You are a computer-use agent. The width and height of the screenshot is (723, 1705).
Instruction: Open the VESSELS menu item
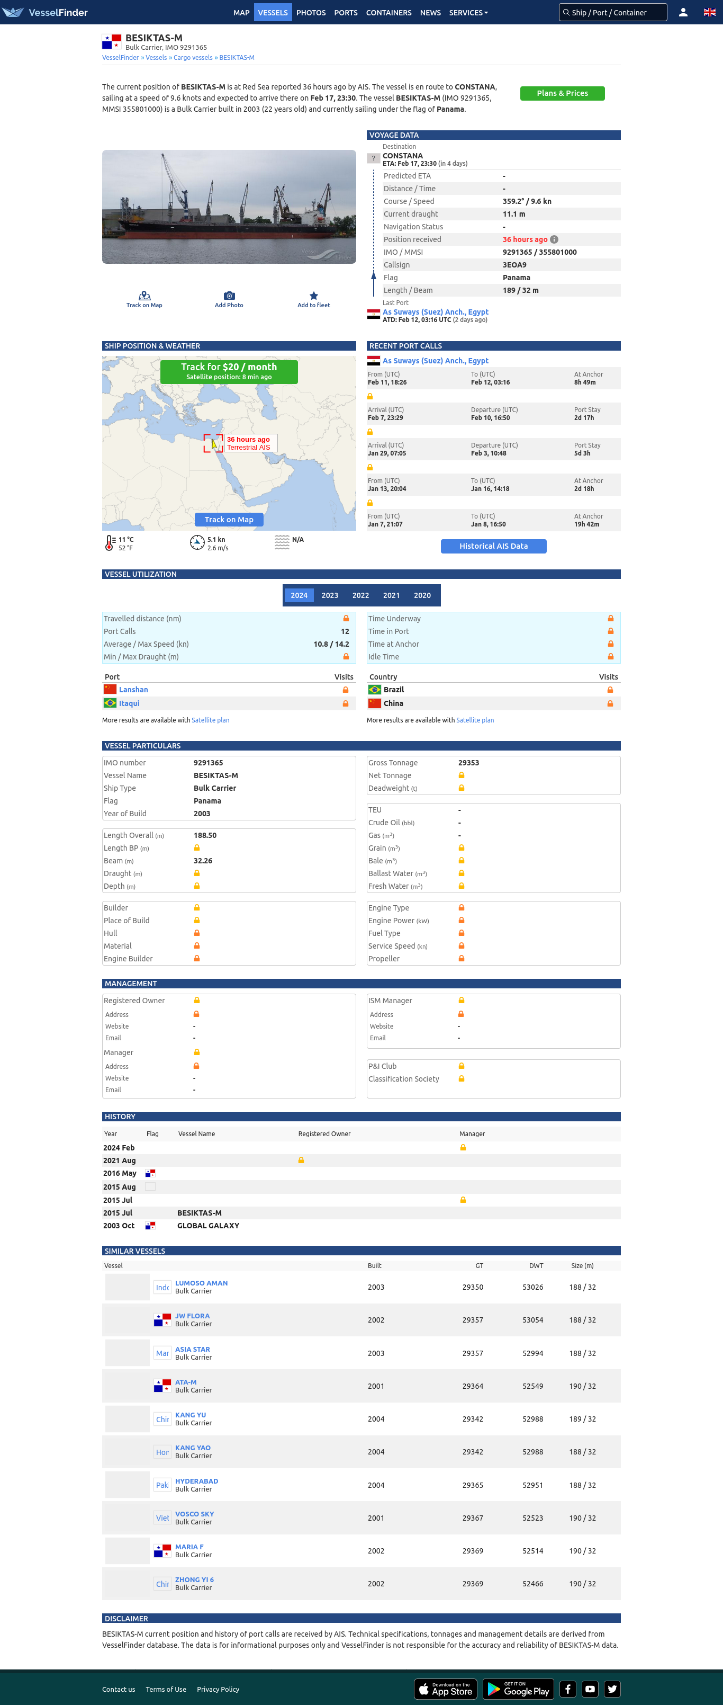pos(273,13)
